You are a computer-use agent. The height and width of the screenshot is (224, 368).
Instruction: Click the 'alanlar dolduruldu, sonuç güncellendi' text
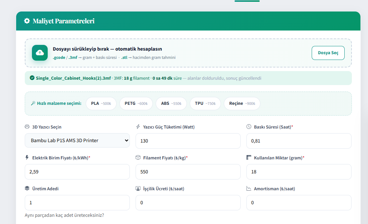click(x=224, y=78)
